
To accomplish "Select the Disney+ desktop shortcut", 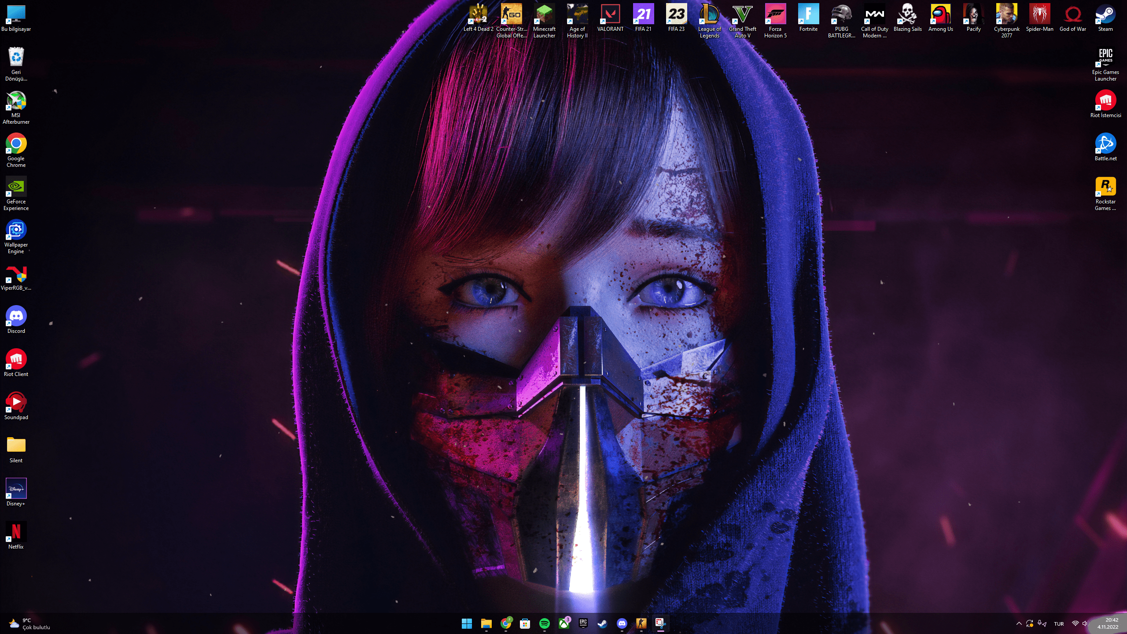I will click(16, 492).
